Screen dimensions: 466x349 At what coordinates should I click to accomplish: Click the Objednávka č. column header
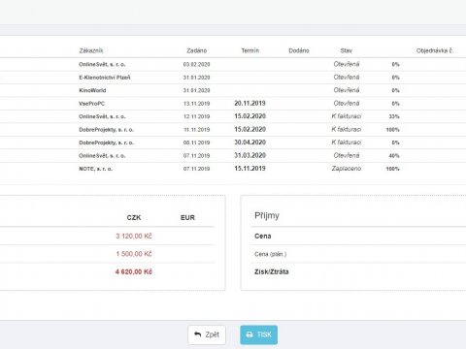click(435, 50)
